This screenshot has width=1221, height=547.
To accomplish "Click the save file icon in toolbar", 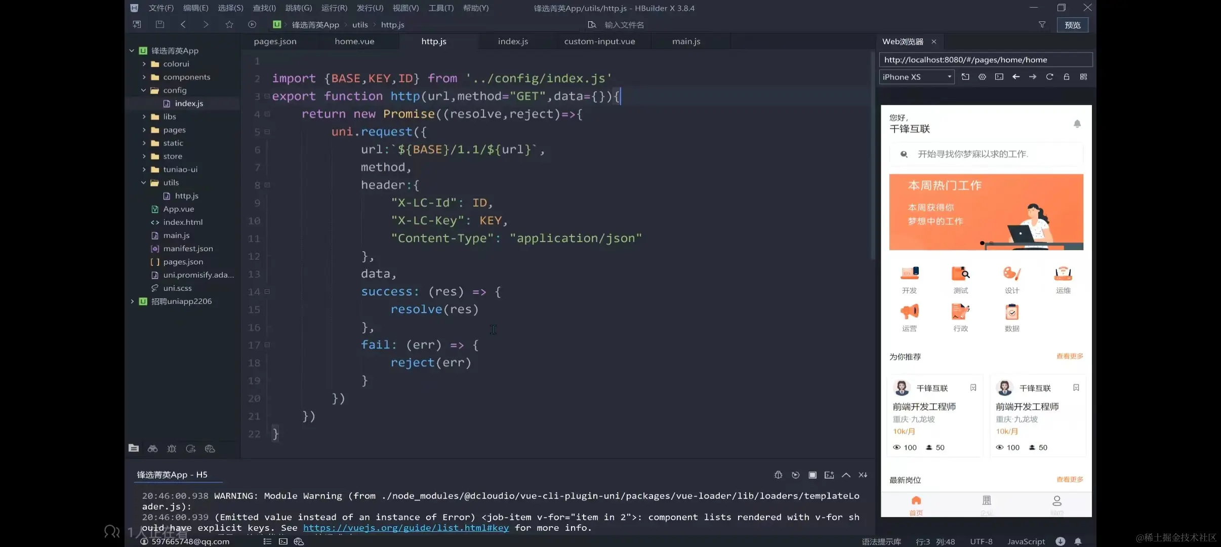I will coord(160,24).
